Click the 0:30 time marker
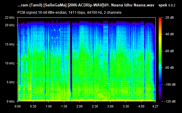The width and height of the screenshot is (182, 113). pos(33,106)
